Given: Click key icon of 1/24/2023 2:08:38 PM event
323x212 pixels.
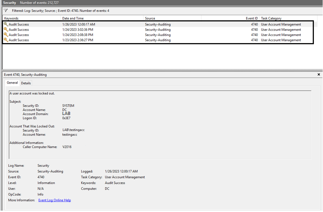Looking at the screenshot, I should point(6,35).
